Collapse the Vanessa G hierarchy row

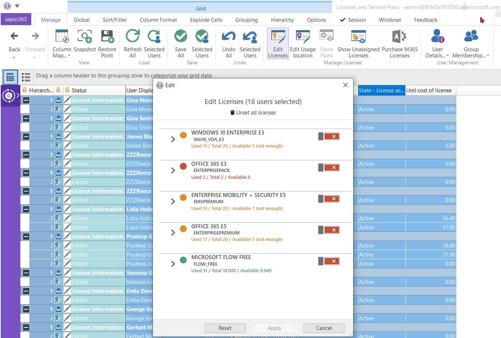point(26,273)
